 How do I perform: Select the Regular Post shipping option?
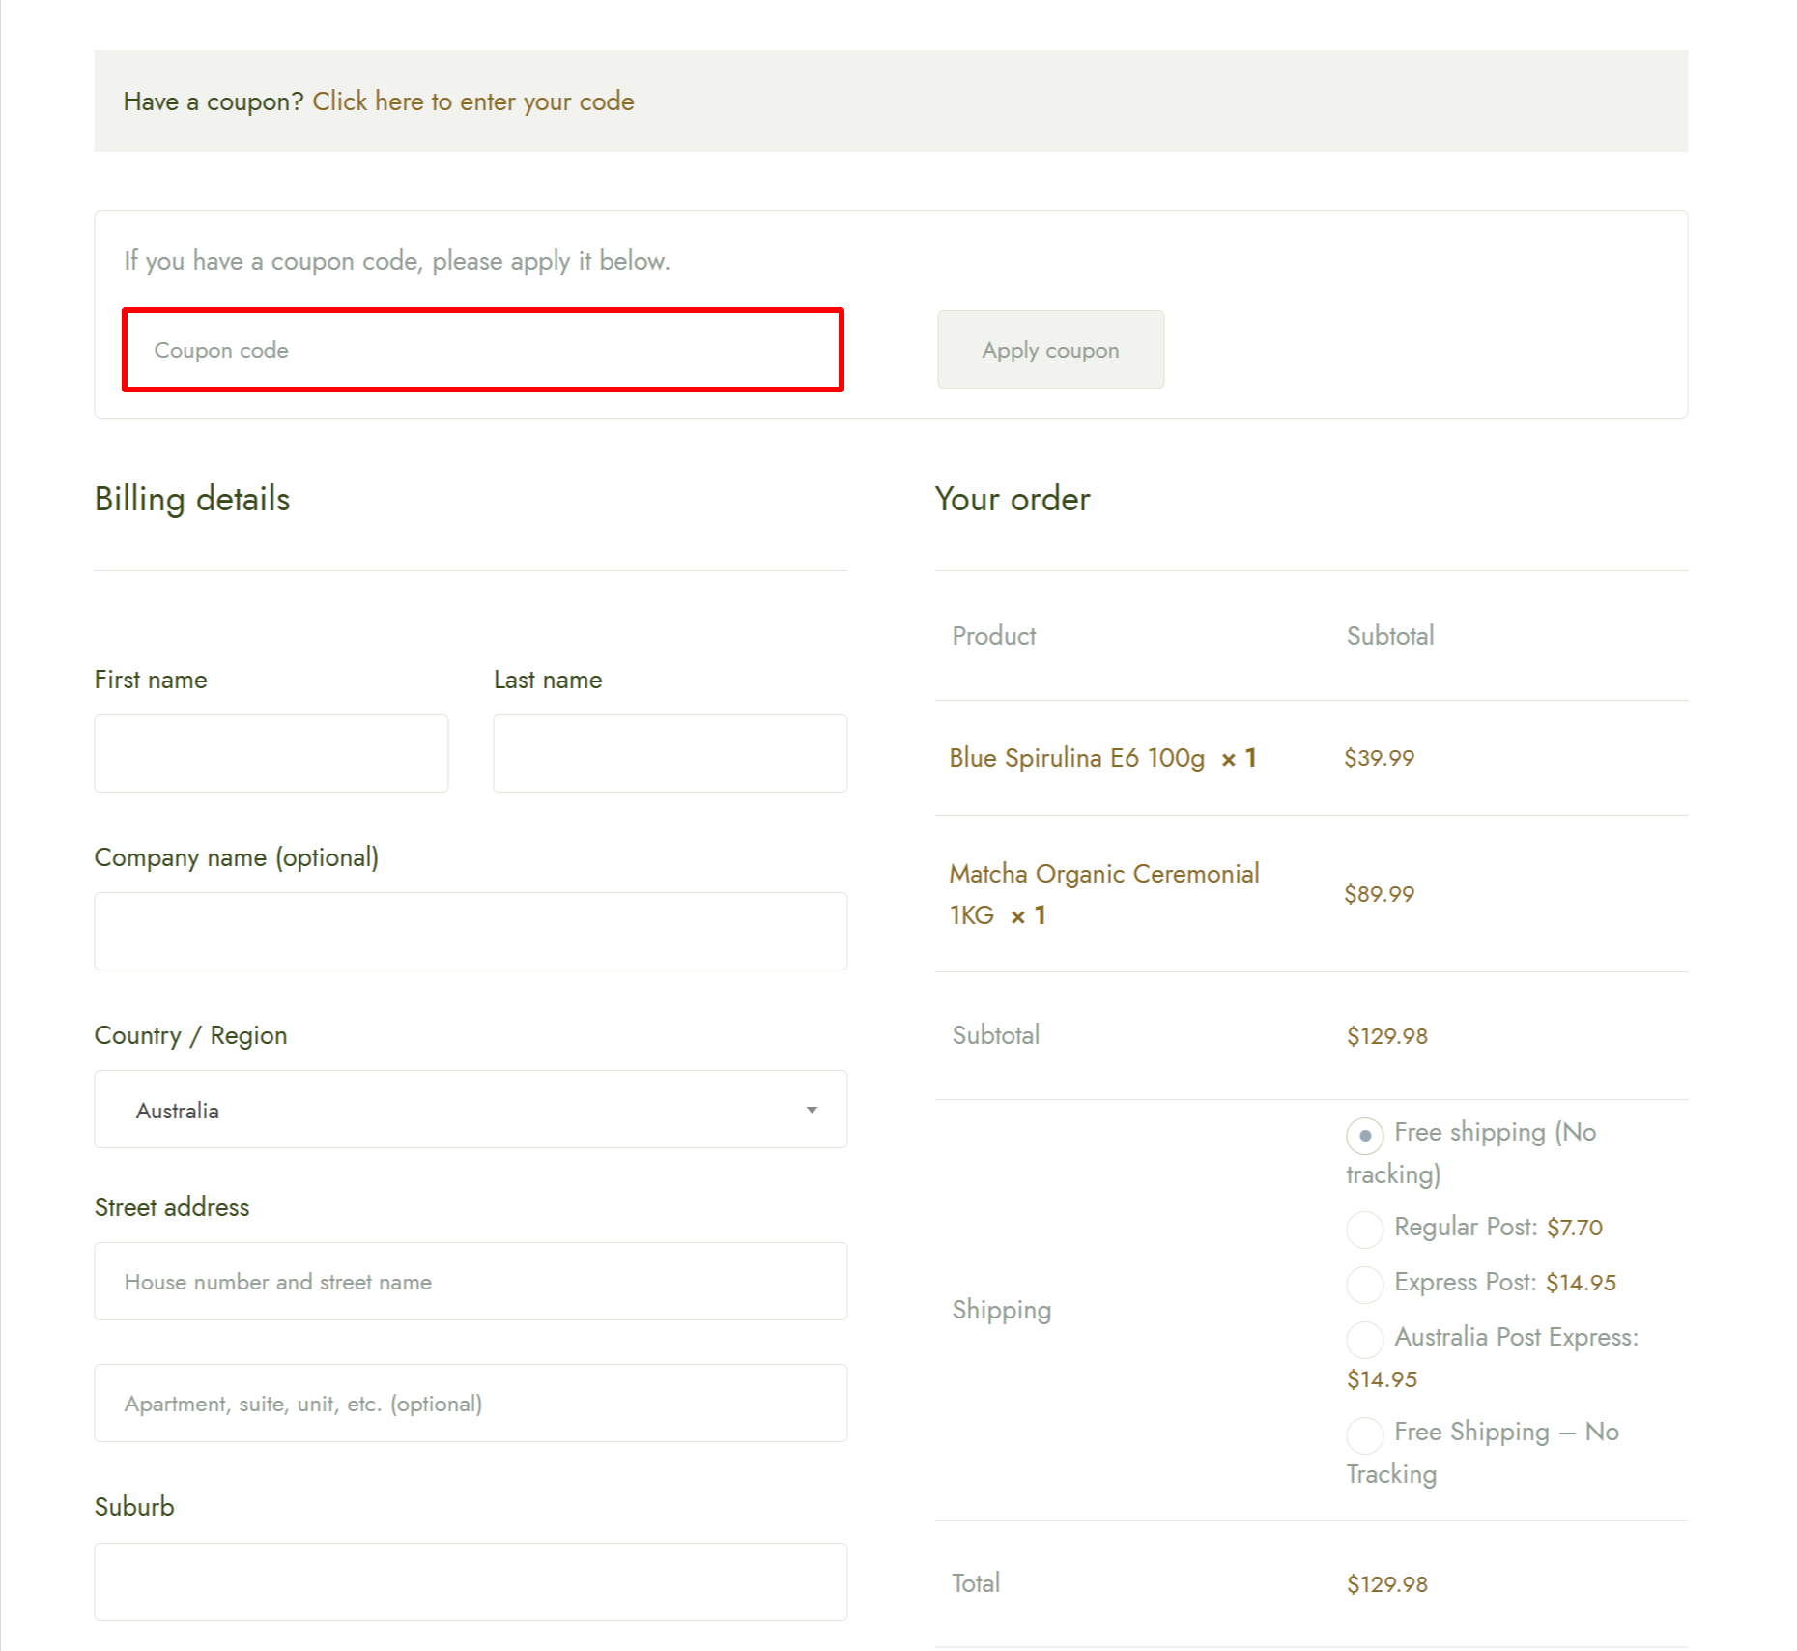tap(1364, 1229)
